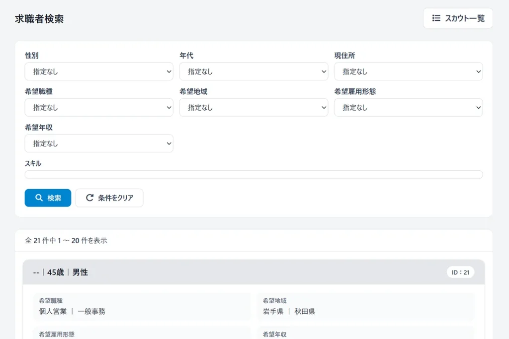Click 個人営業 in 希望職種
Image resolution: width=509 pixels, height=339 pixels.
click(x=53, y=311)
